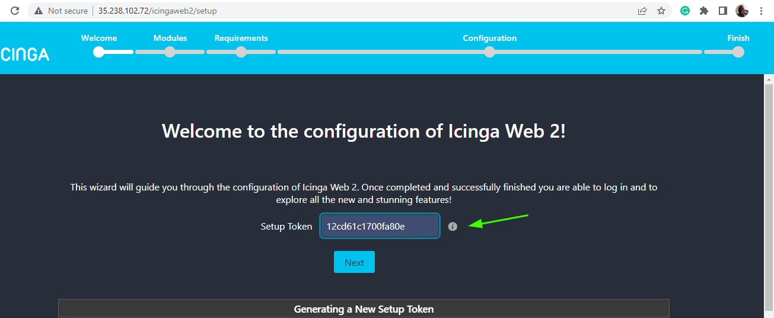Open Chrome's three-dot menu

761,11
